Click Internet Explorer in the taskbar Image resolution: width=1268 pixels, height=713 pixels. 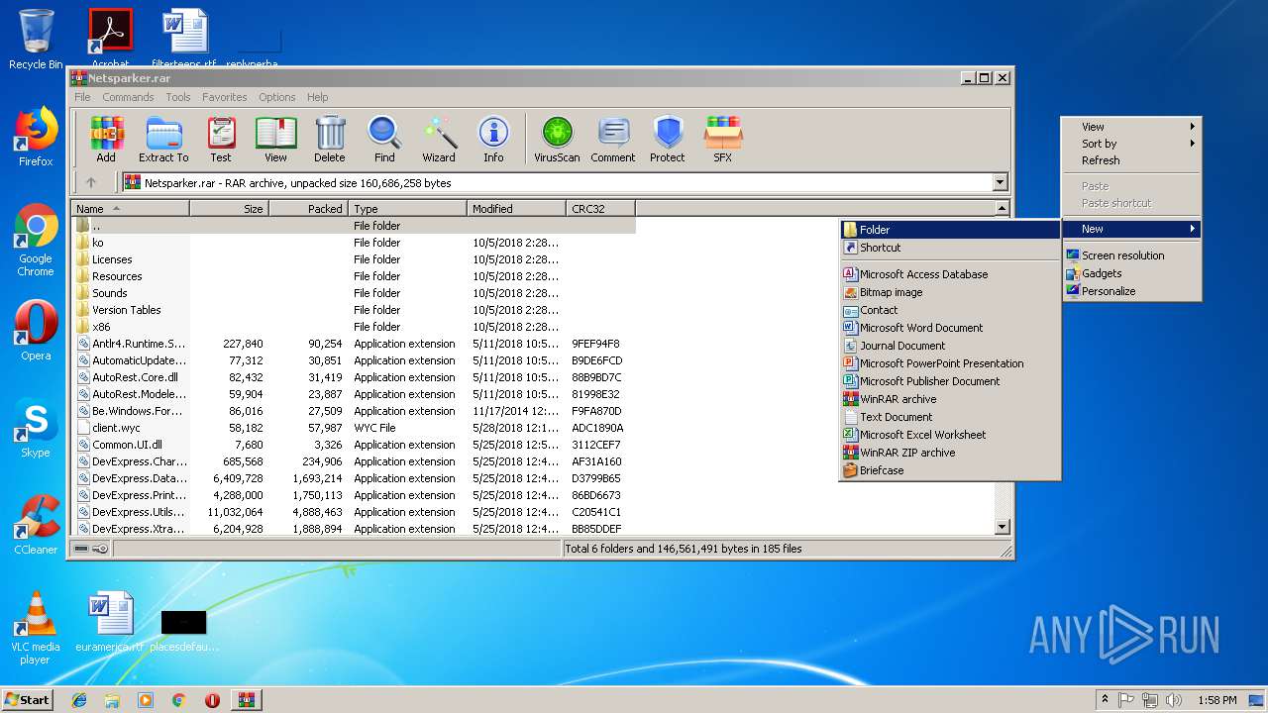(79, 700)
